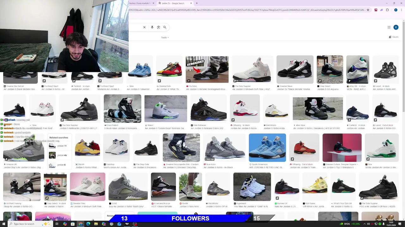405x227 pixels.
Task: Clear the Google search box with X
Action: [x=144, y=27]
